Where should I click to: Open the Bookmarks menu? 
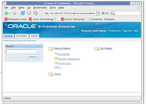tap(40, 8)
